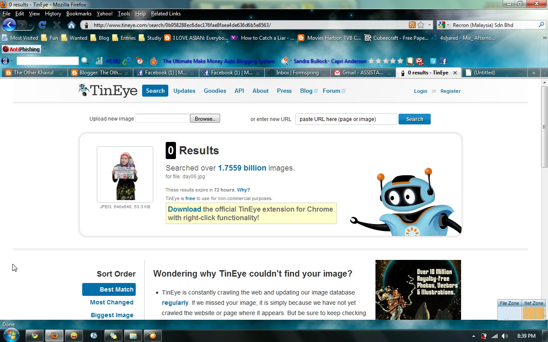Open the search engine selector dropdown

coord(448,25)
